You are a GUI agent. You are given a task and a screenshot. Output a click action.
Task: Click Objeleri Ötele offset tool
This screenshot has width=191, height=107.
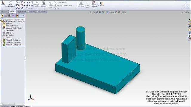(50, 5)
